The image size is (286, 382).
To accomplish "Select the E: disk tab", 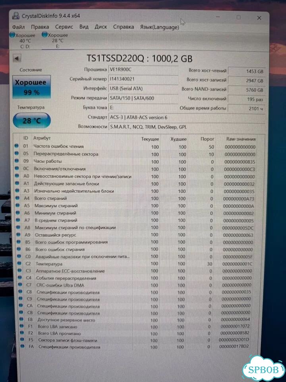I will click(57, 41).
